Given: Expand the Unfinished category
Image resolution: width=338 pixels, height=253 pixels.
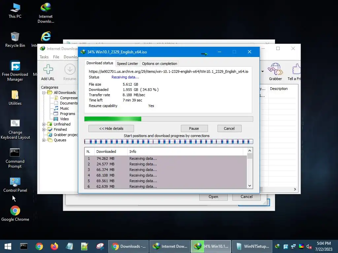Looking at the screenshot, I should [44, 124].
